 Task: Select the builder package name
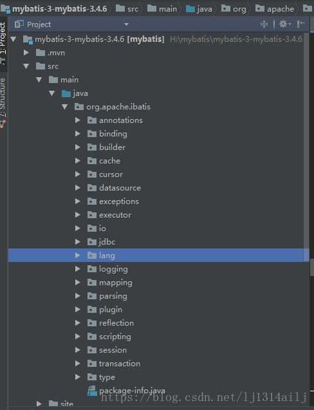coord(112,147)
